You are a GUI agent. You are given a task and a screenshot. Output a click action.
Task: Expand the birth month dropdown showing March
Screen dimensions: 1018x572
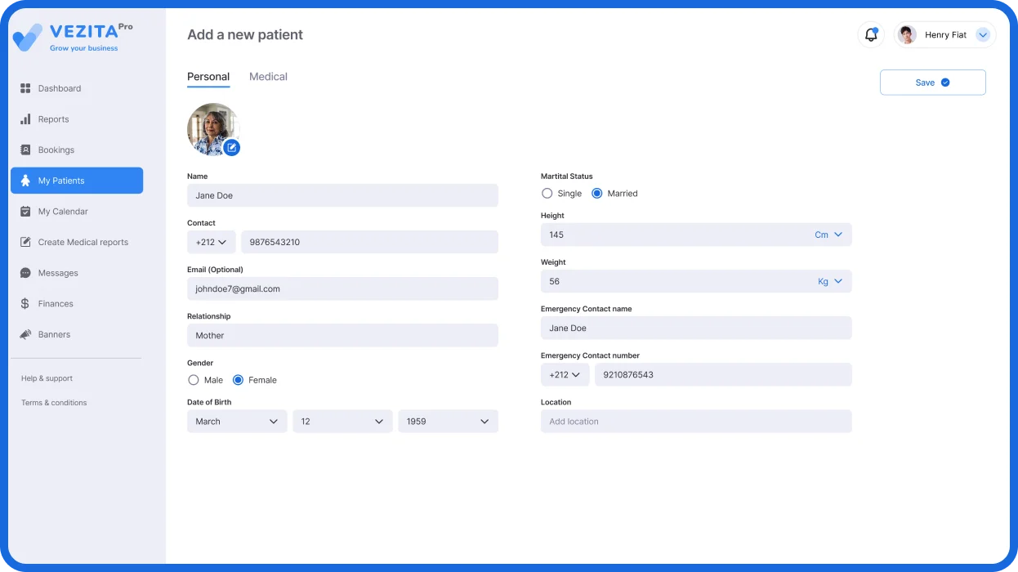237,422
